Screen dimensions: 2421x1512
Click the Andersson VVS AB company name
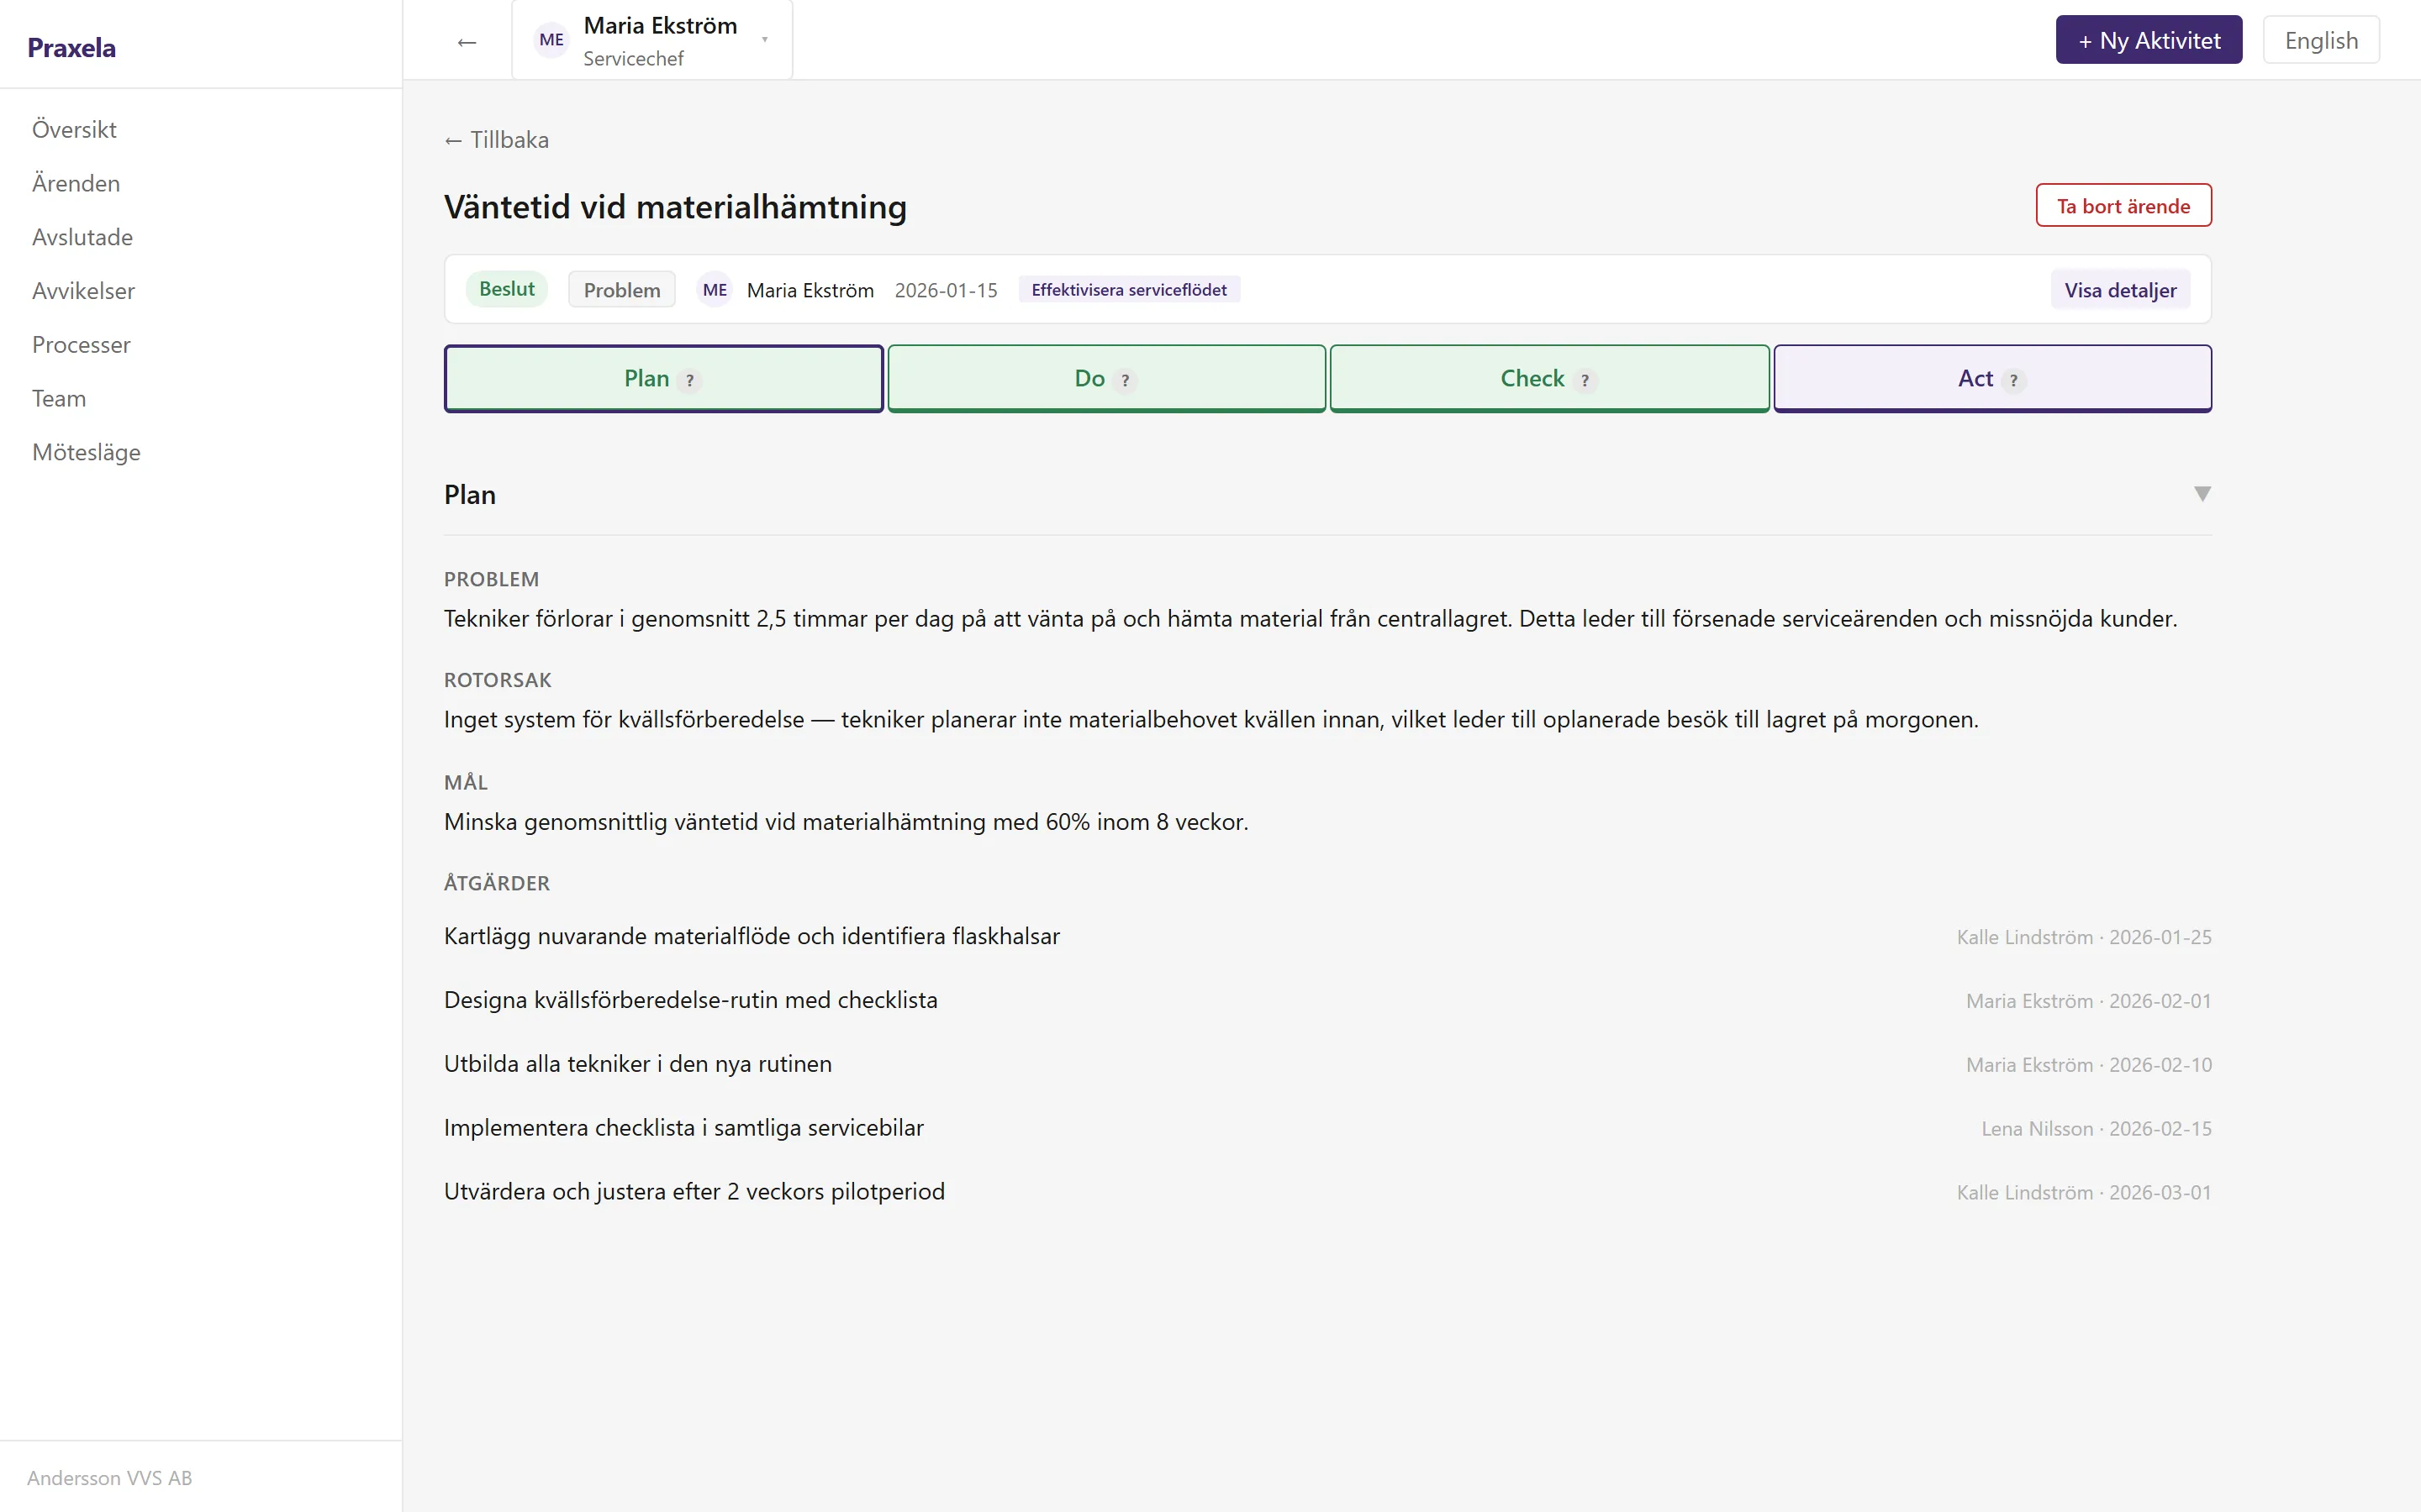tap(109, 1477)
